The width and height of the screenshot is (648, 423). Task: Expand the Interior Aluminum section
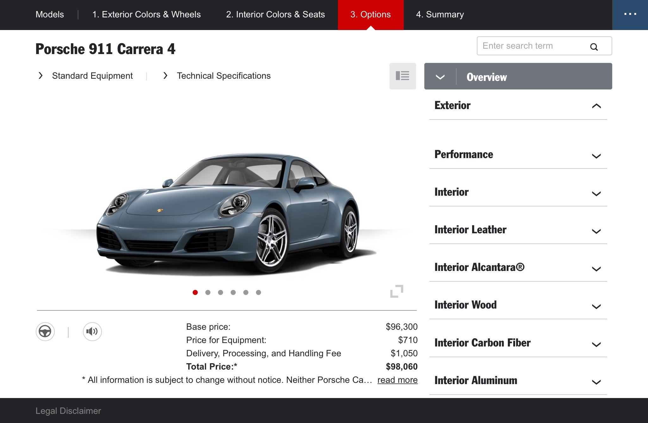coord(518,381)
